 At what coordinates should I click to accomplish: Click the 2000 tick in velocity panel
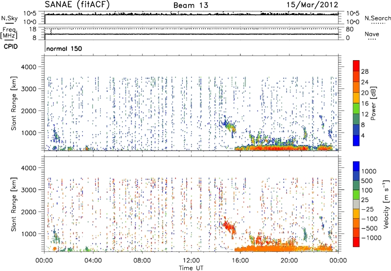pyautogui.click(x=28, y=212)
